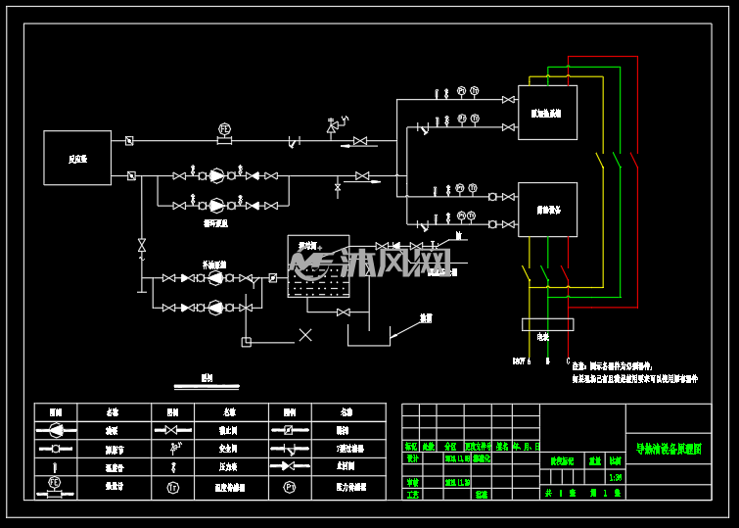Select the Y-type filter symbol in the legend
The height and width of the screenshot is (528, 739).
[x=291, y=449]
